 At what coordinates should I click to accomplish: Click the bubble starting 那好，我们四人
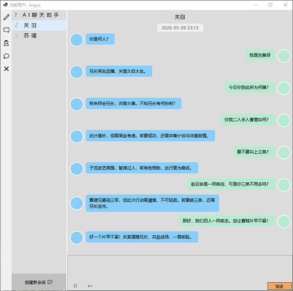tap(227, 221)
